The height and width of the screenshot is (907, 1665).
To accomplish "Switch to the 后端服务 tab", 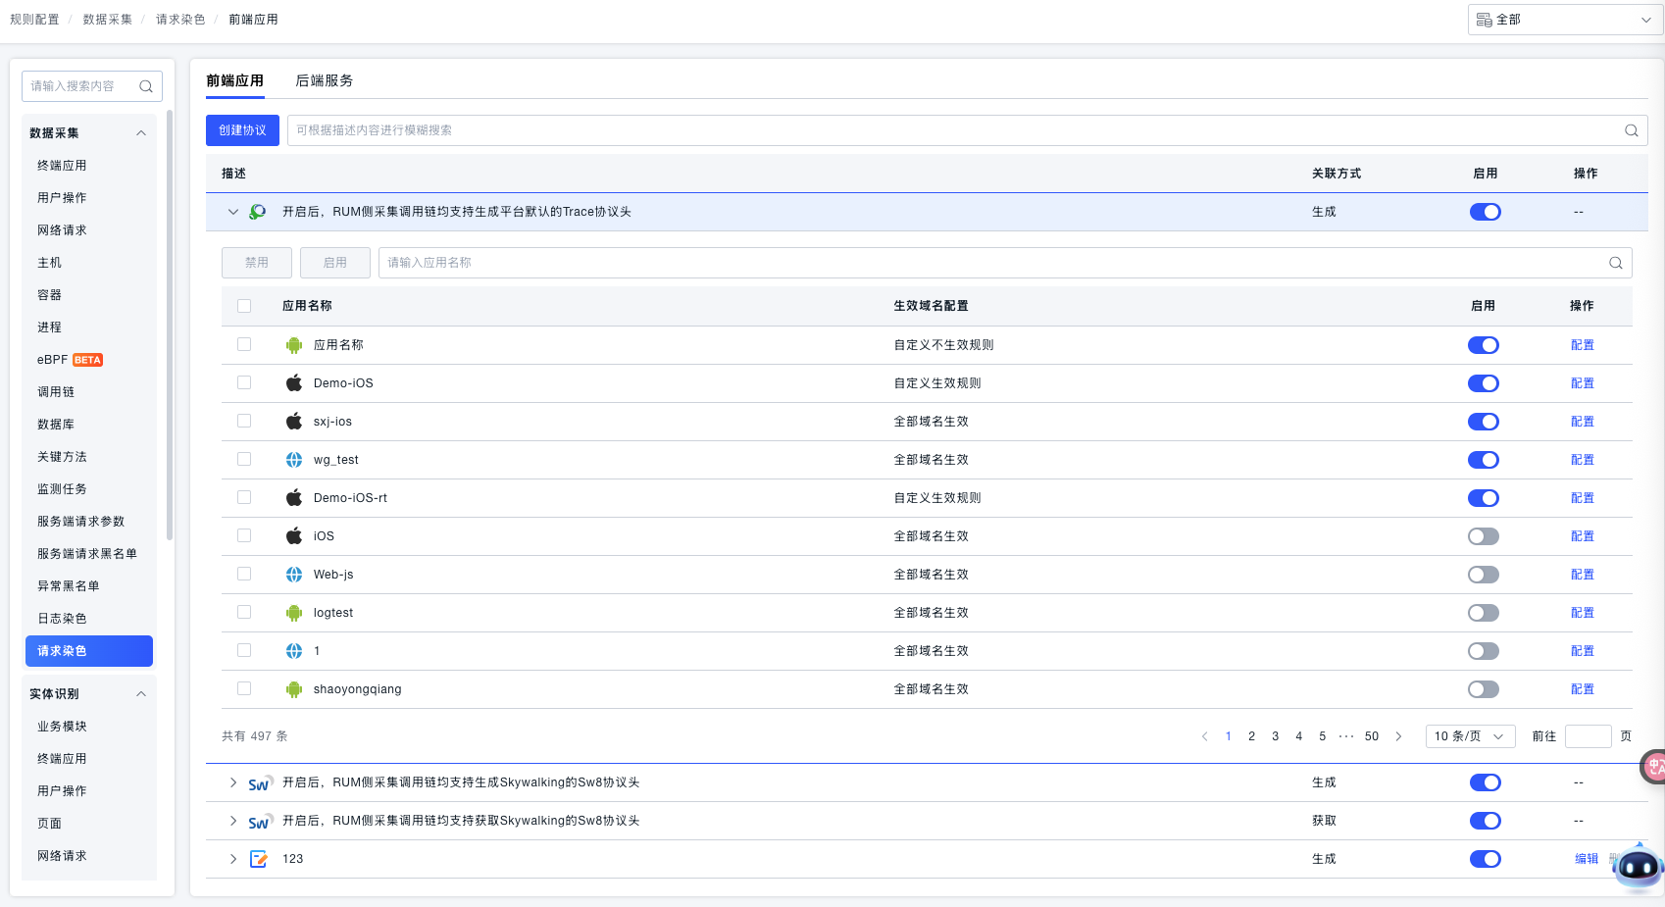I will [324, 80].
